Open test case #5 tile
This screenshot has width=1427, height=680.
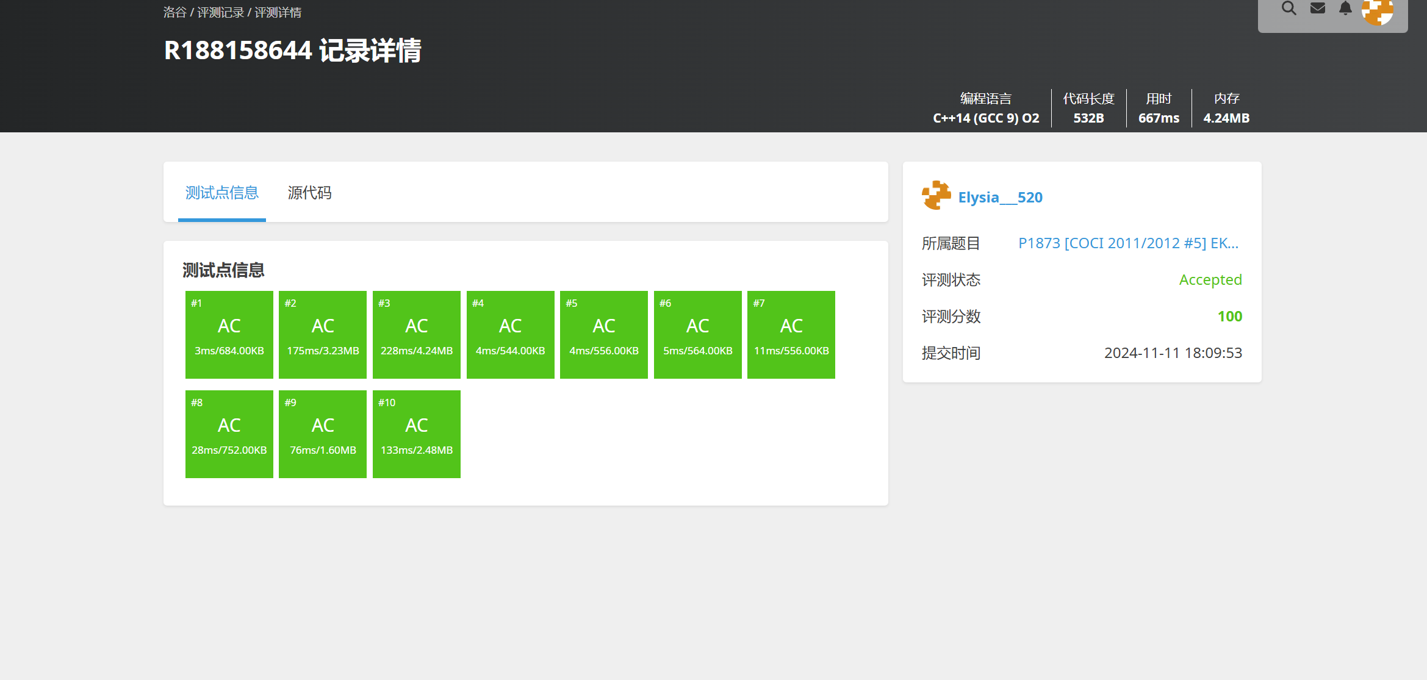point(604,334)
